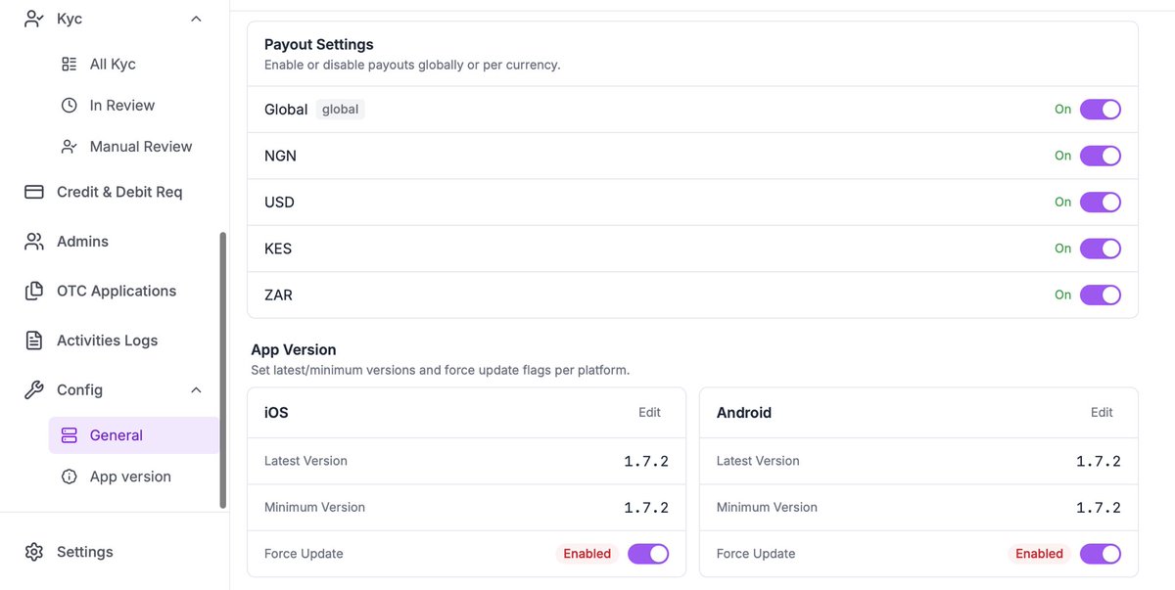
Task: Click the Manual Review person icon
Action: tap(69, 146)
